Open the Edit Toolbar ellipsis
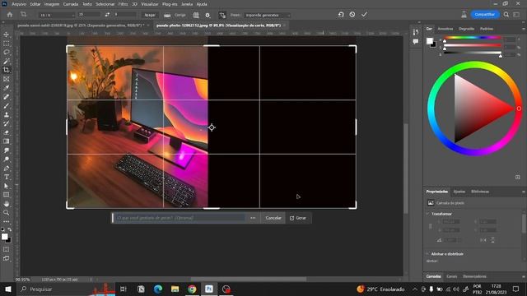 click(7, 221)
